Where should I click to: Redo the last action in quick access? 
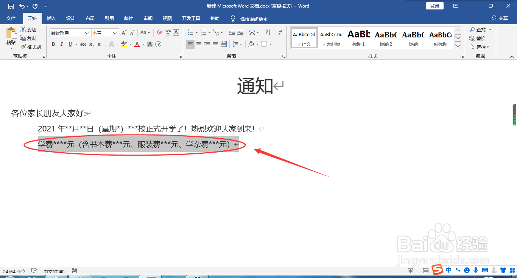coord(35,6)
